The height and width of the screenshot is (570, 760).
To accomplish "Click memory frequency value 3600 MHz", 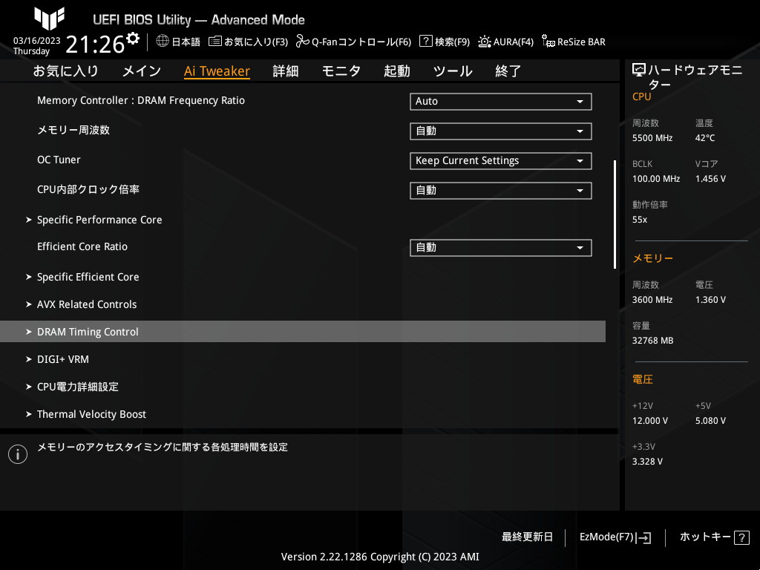I will click(652, 300).
